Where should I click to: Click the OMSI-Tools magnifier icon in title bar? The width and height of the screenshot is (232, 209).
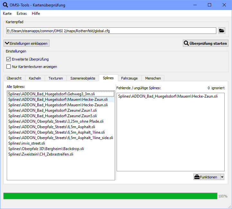click(x=5, y=5)
